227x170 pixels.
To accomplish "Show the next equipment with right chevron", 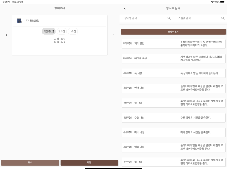I will (x=113, y=35).
